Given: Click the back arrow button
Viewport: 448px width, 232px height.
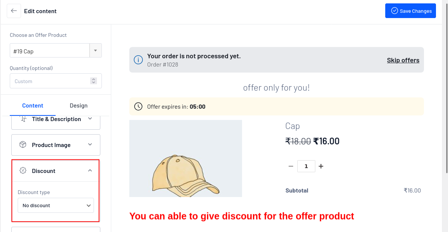Looking at the screenshot, I should (x=14, y=11).
